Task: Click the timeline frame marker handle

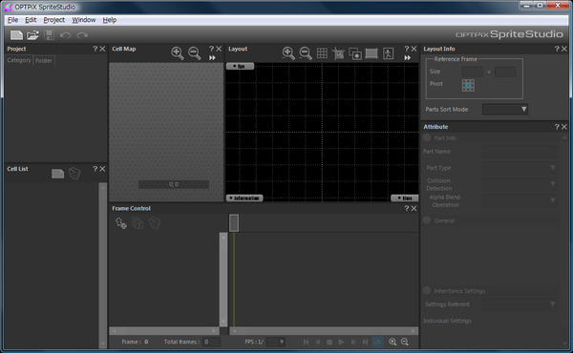Action: (234, 222)
